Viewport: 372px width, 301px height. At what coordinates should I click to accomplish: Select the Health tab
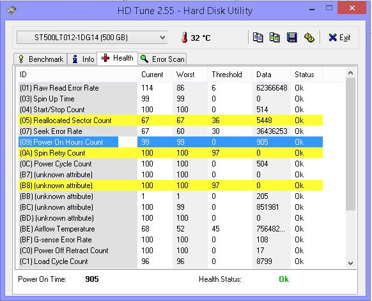coord(118,58)
